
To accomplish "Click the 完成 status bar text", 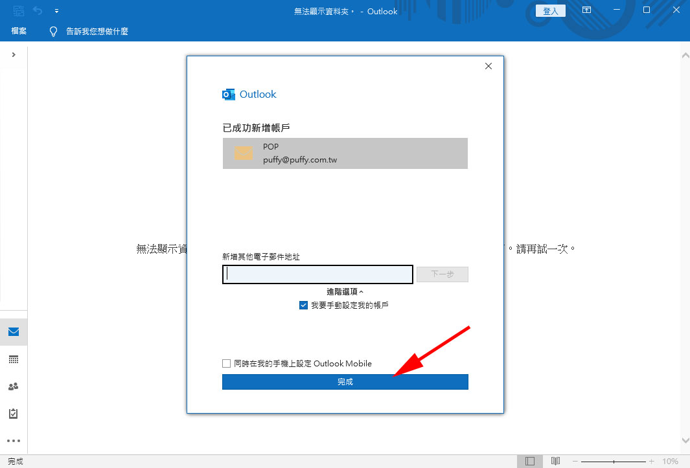I will tap(16, 462).
